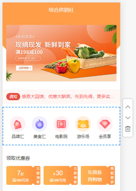
Task: Select the 领取优惠券 section heading
Action: tap(18, 158)
